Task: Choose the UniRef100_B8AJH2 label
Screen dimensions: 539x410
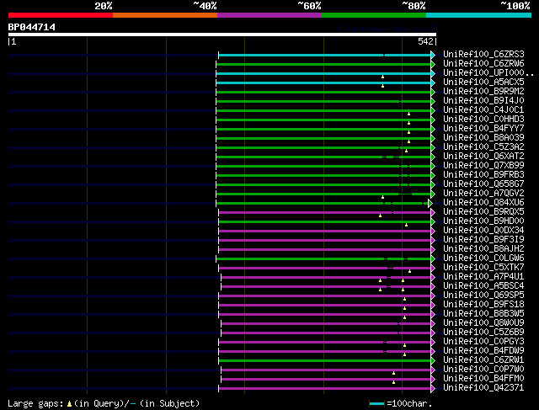Action: coord(483,249)
